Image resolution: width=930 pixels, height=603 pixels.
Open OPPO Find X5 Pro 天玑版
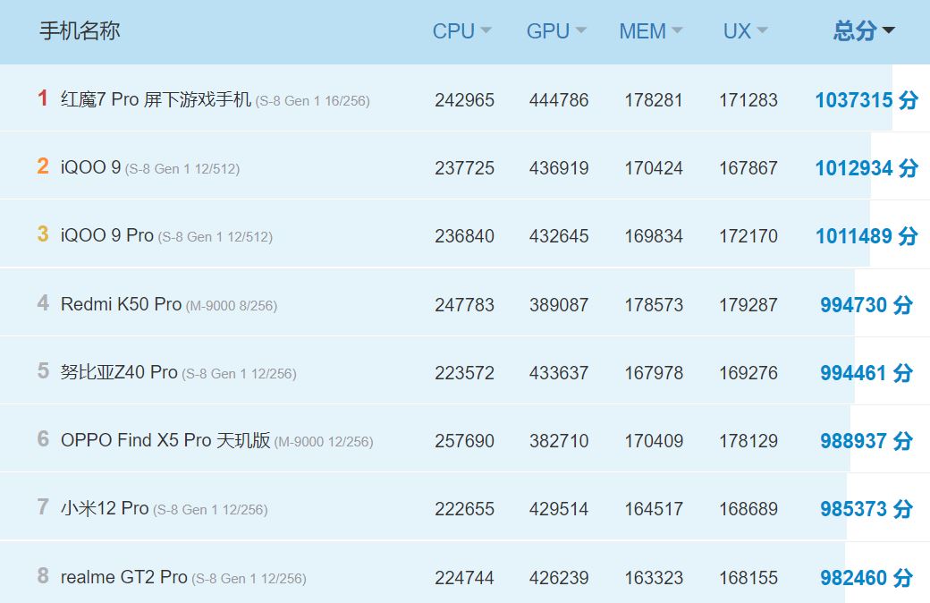click(165, 440)
